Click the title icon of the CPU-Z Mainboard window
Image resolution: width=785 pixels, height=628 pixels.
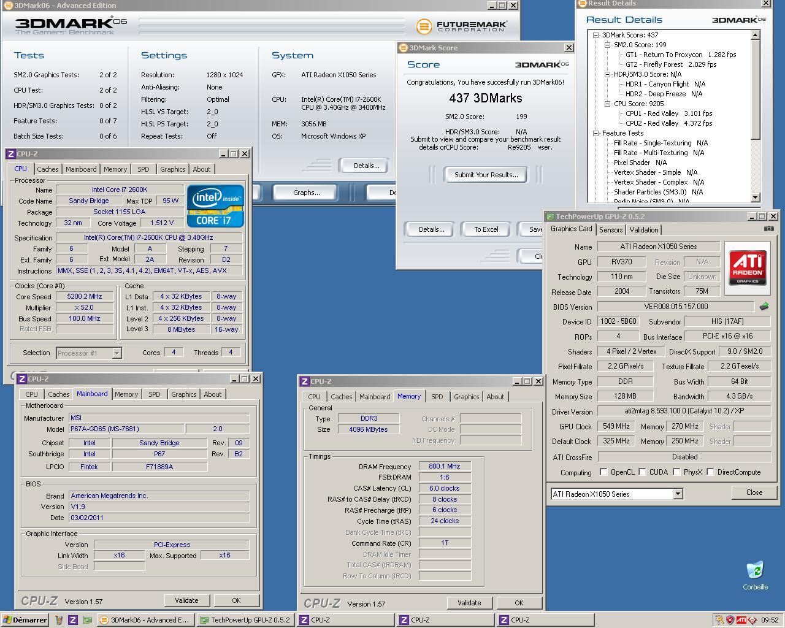22,379
